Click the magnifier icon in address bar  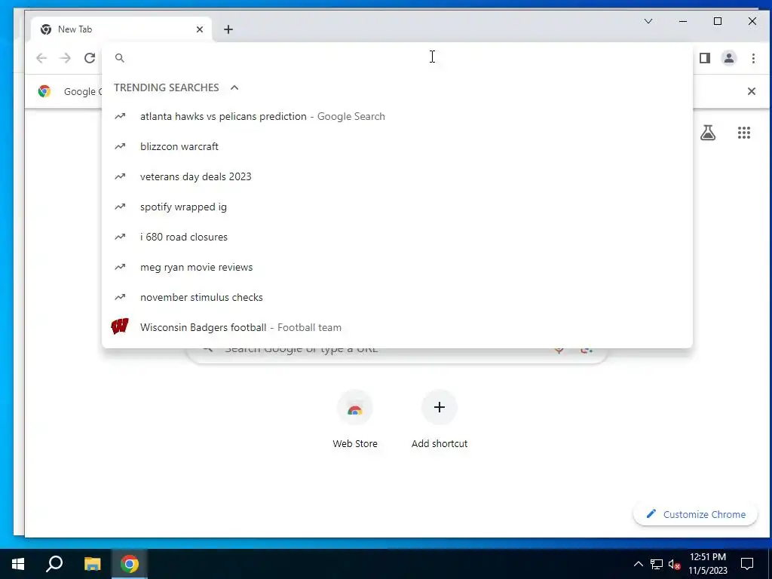coord(120,58)
